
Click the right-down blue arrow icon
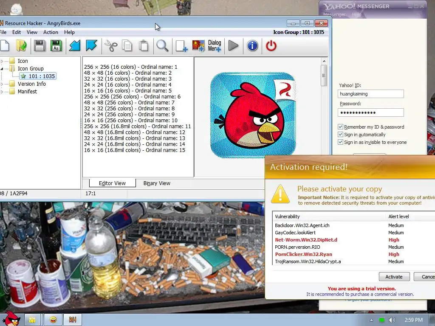91,46
